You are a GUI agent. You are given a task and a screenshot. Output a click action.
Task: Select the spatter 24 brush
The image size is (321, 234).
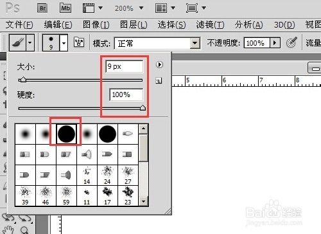pyautogui.click(x=107, y=175)
